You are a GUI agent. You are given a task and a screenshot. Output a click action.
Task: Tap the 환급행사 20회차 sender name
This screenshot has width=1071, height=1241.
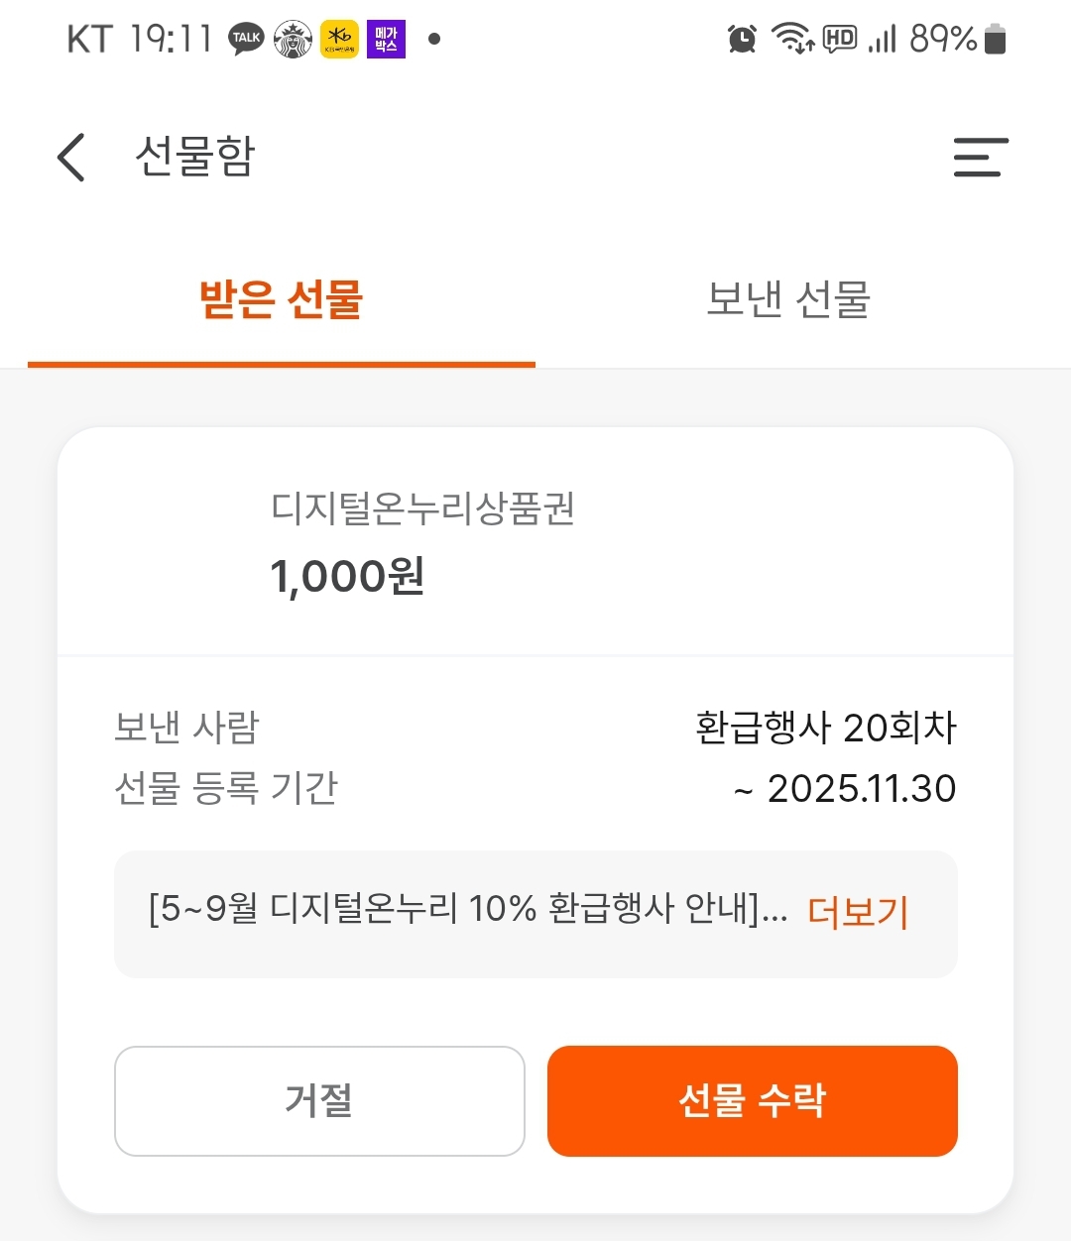tap(826, 728)
